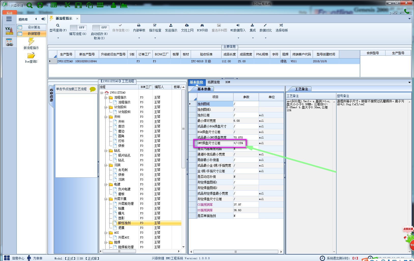Click ECN升级 toolbar button
Image resolution: width=414 pixels, height=261 pixels.
coord(202,28)
